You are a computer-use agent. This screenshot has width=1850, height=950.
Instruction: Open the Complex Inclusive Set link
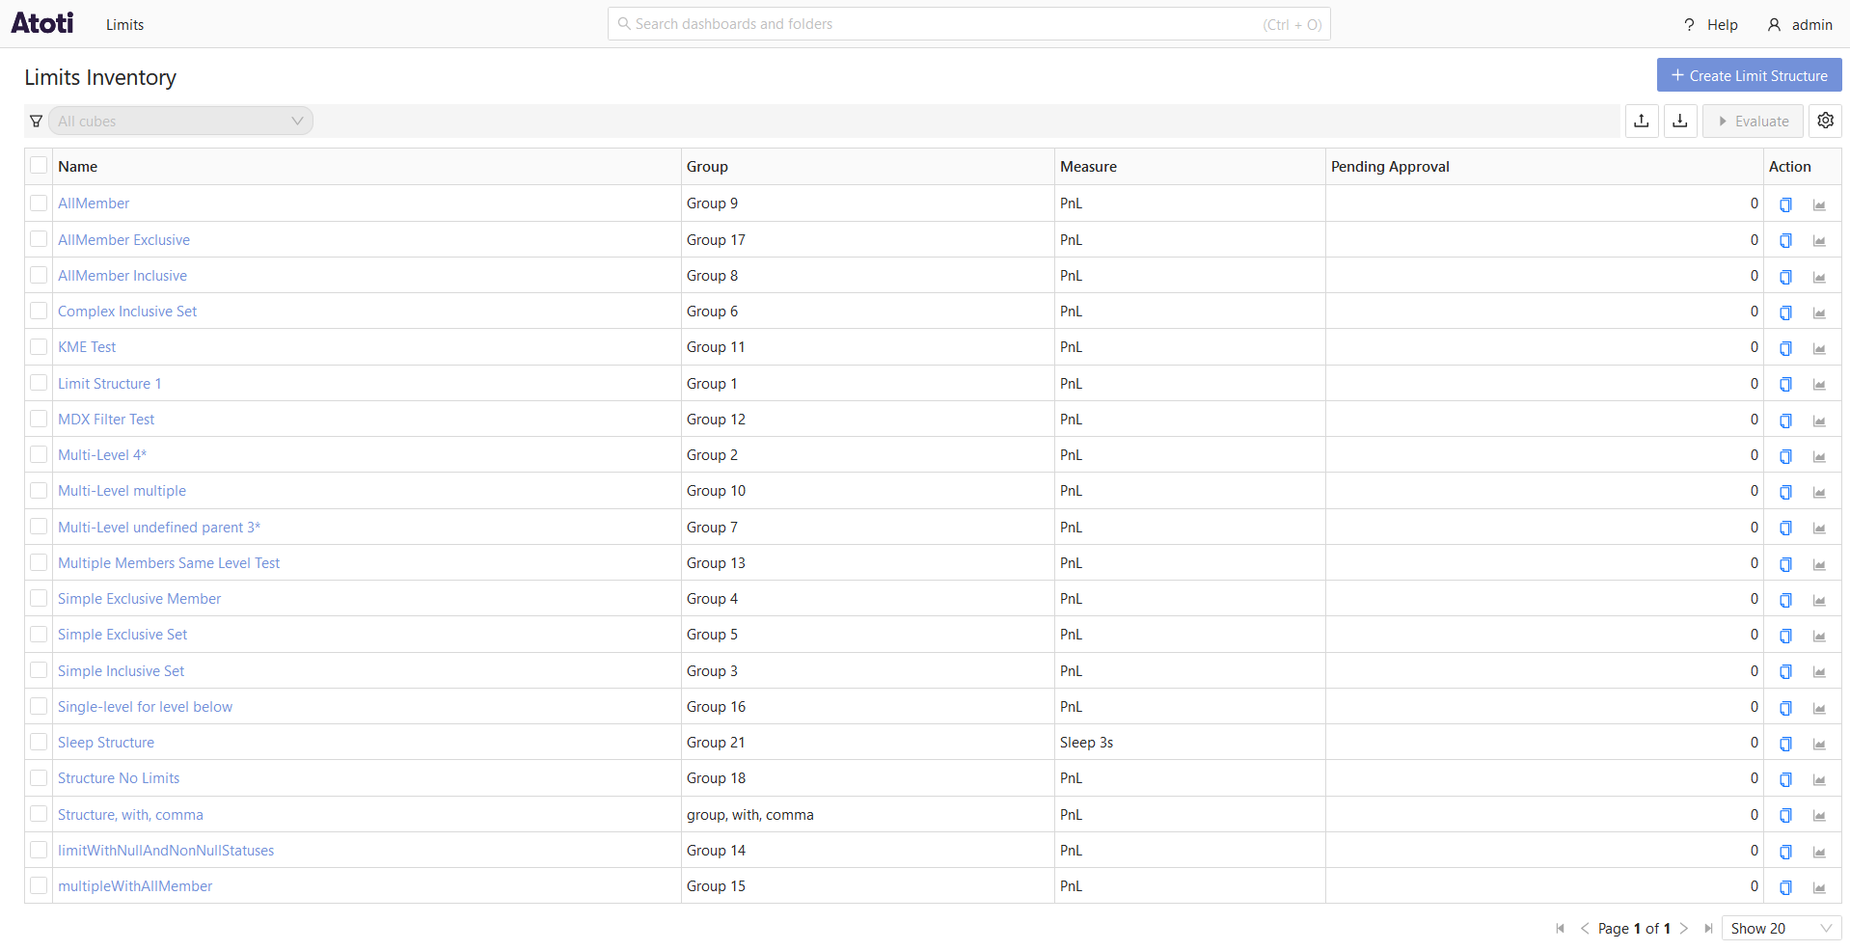tap(127, 312)
